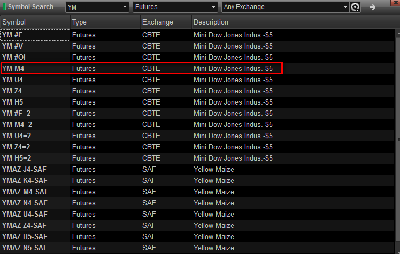Select the YM #V symbol row
The image size is (400, 254).
pyautogui.click(x=197, y=46)
